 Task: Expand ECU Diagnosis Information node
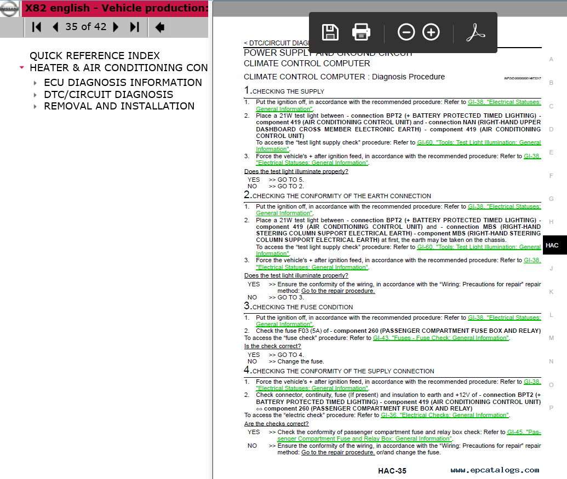coord(35,83)
